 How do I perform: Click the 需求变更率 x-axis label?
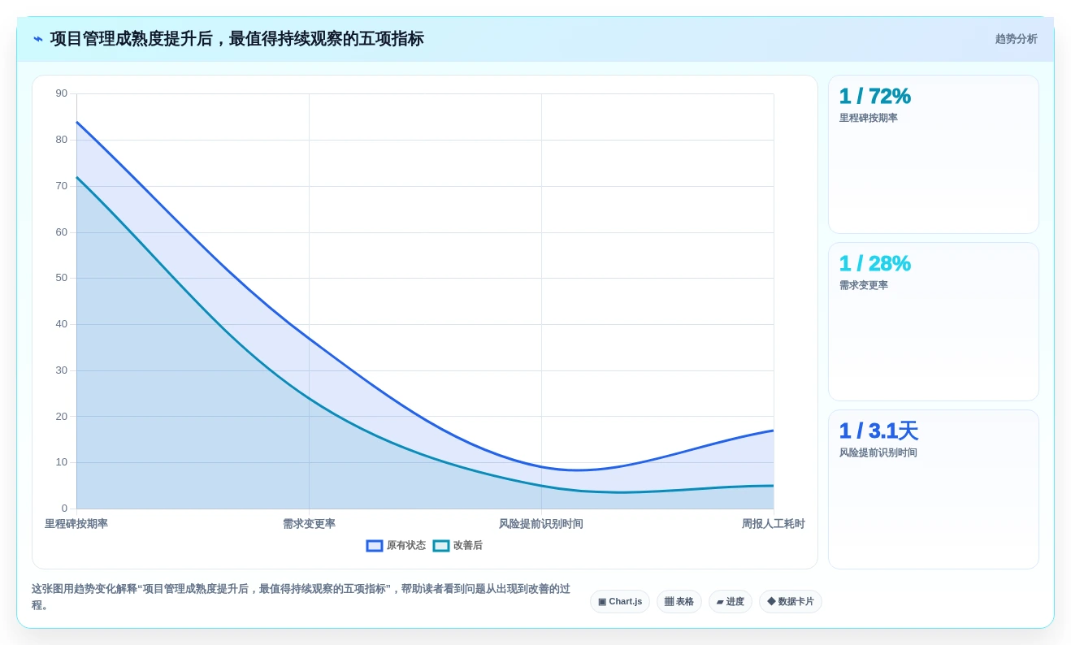[309, 524]
